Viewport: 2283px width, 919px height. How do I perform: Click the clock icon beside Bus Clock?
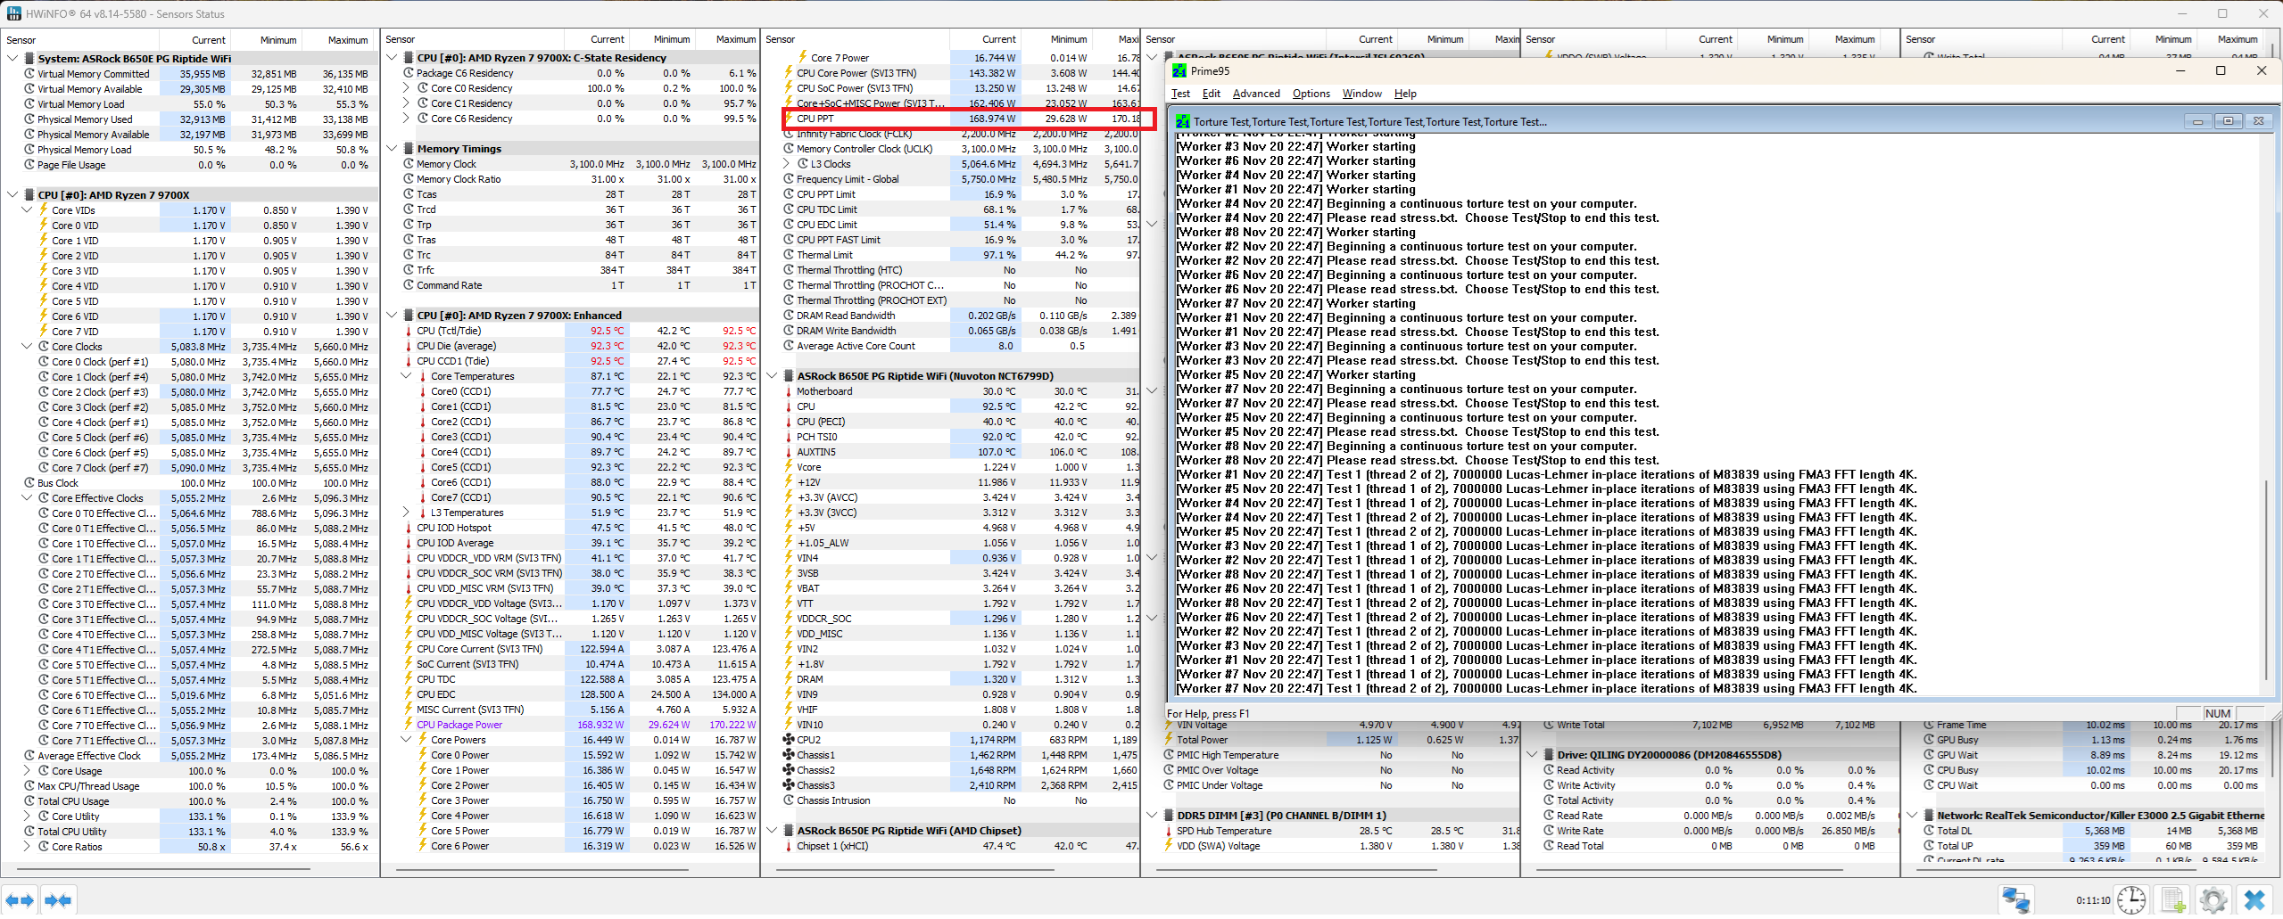pos(29,483)
